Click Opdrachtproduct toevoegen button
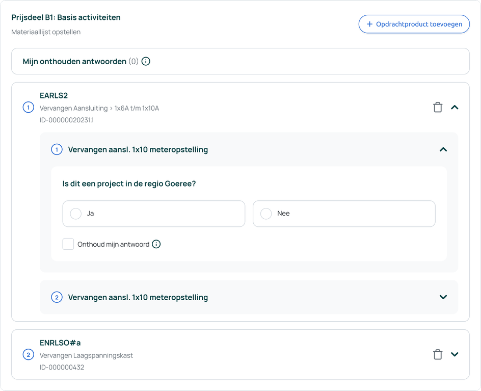Screen dimensions: 481x391 [414, 24]
